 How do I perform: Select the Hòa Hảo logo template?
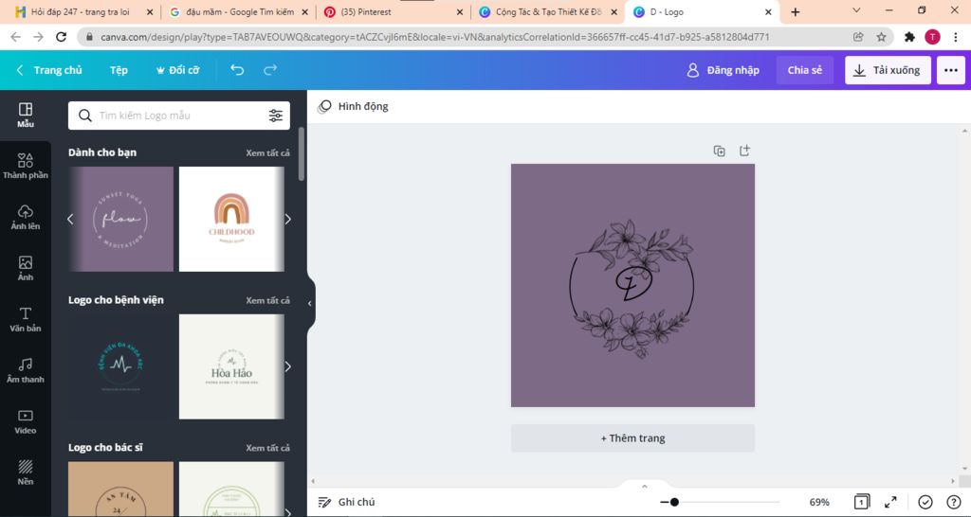point(231,366)
